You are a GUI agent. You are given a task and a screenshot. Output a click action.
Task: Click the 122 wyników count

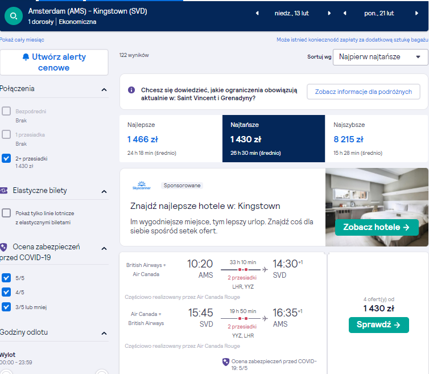(134, 55)
